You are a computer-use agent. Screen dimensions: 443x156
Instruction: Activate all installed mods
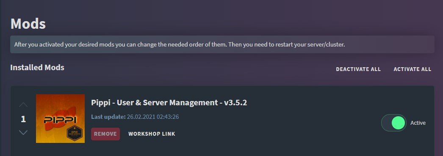413,69
